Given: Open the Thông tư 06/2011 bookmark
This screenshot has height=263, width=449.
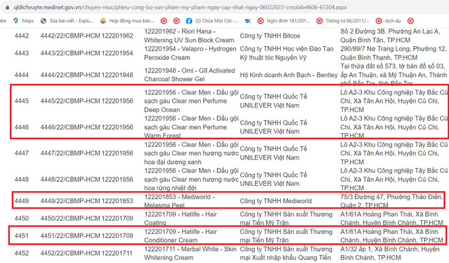Looking at the screenshot, I should click(343, 21).
